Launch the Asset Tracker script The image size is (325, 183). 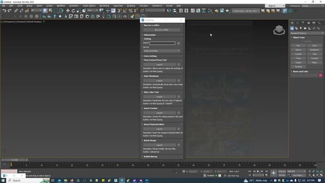point(159,113)
